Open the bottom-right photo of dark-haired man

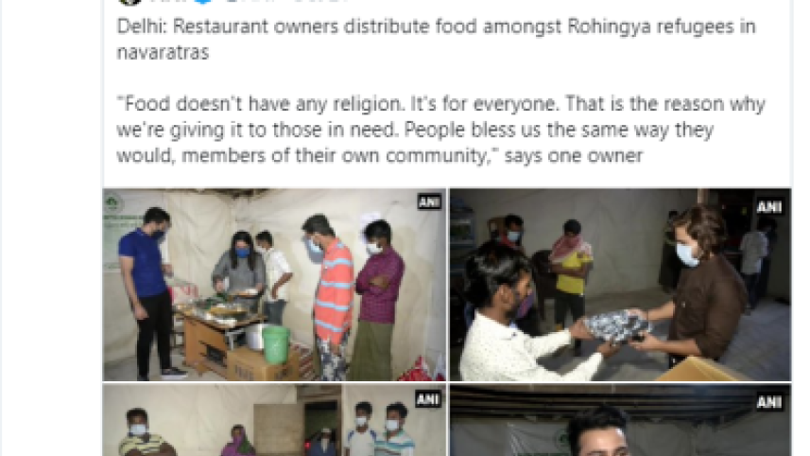(620, 420)
